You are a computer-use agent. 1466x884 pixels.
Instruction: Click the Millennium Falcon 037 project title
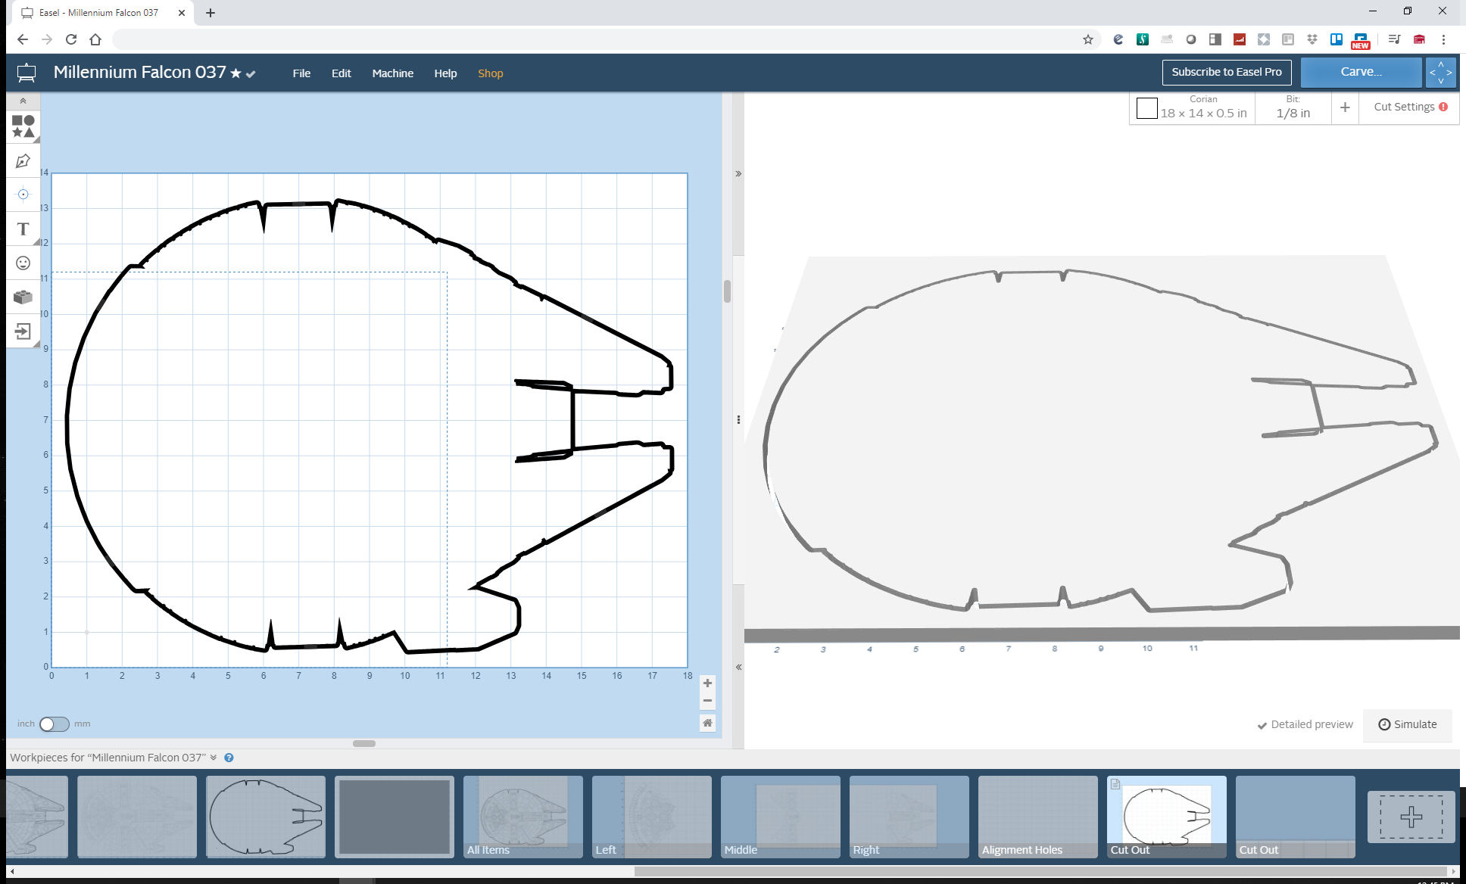click(139, 72)
